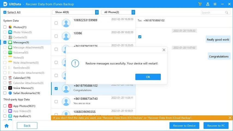
Task: Click the Photos flower icon
Action: coord(10,27)
